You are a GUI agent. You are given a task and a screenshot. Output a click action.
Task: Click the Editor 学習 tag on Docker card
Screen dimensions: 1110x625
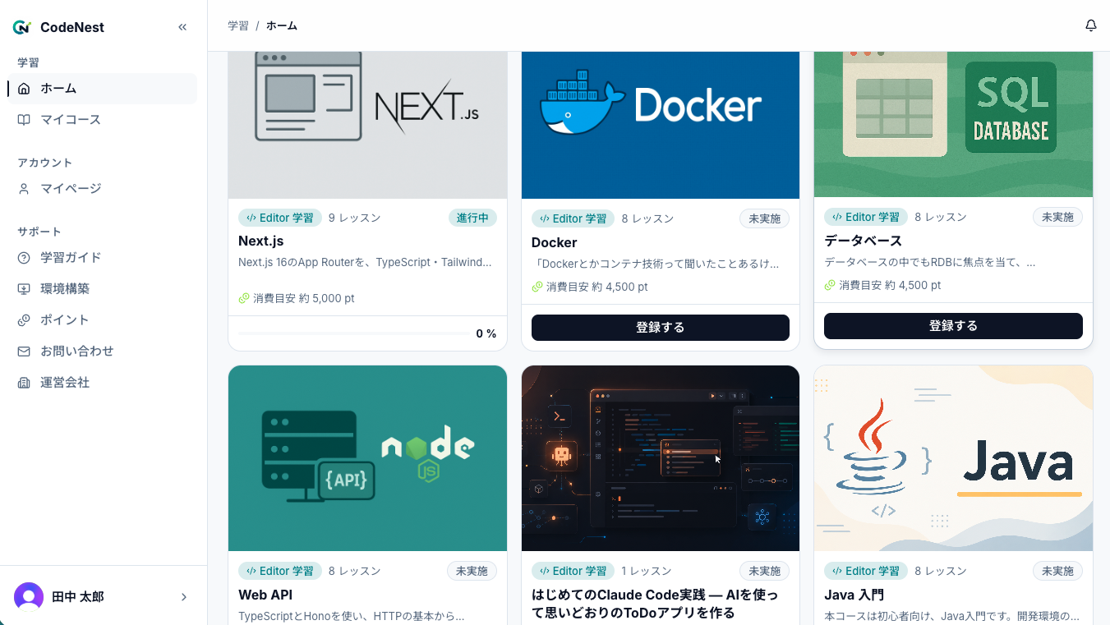tap(572, 219)
